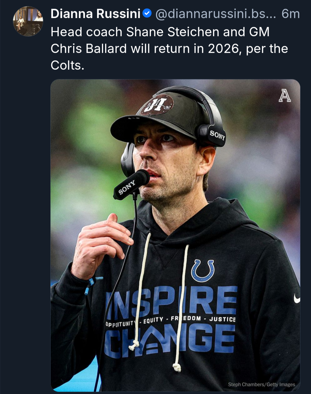Click the CHANGE text on the hoodie
Viewport: 311px width, 394px height.
pos(170,339)
